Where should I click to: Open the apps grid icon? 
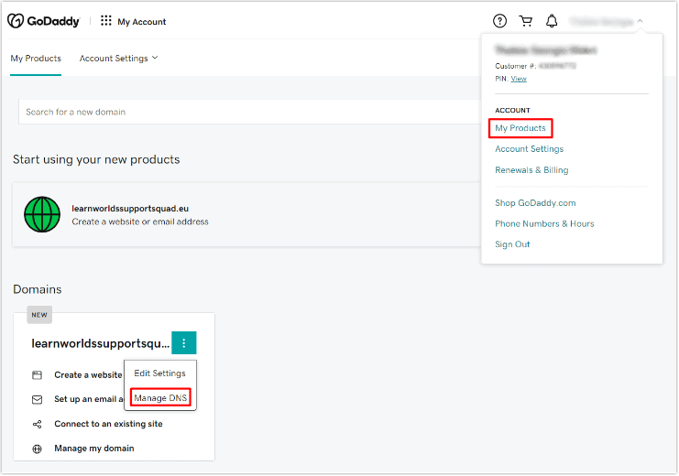pos(106,21)
